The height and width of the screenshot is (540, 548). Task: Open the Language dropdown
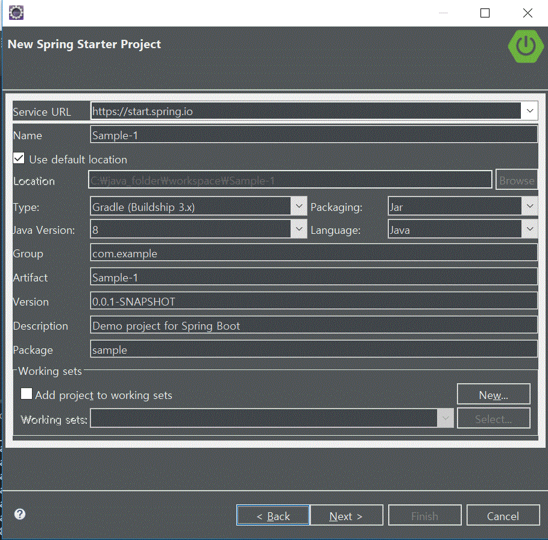pos(463,230)
